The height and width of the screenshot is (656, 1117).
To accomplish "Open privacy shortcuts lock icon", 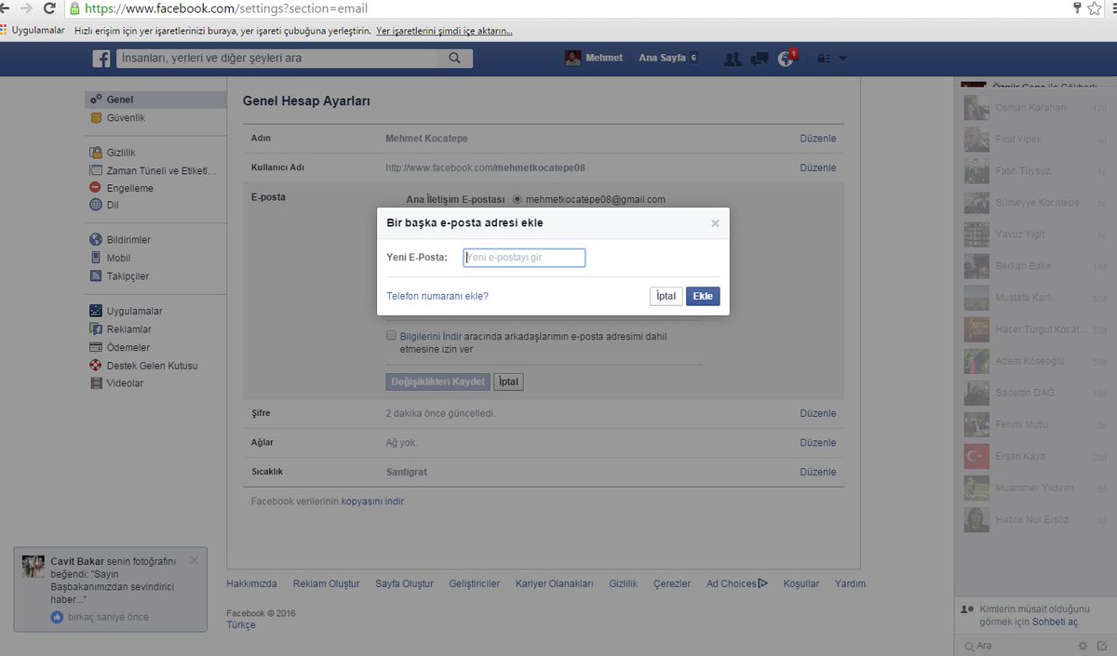I will coord(823,59).
